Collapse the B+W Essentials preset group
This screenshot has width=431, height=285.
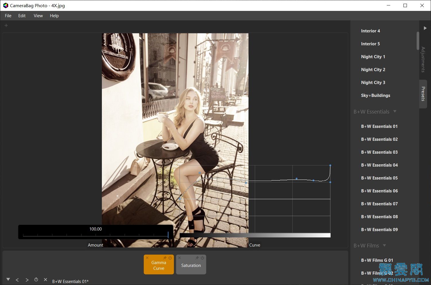point(395,111)
